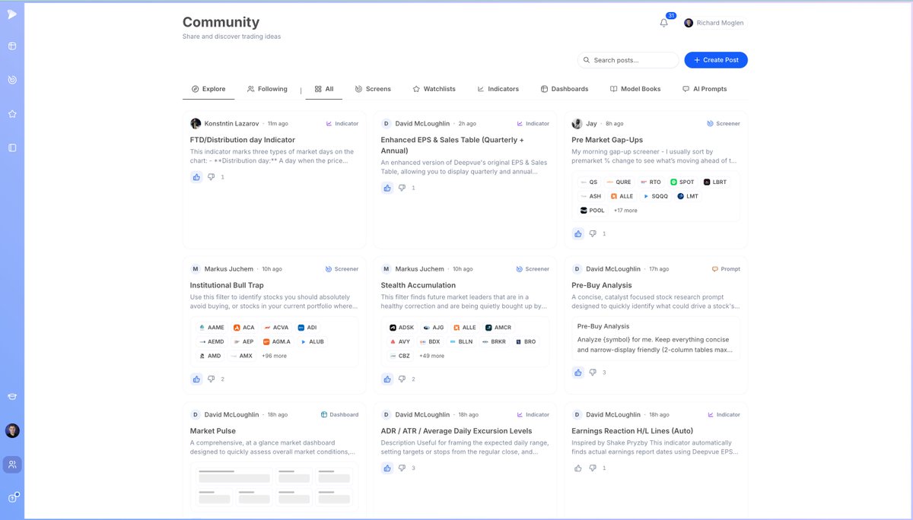Click the community people icon in sidebar
This screenshot has height=520, width=913.
(x=12, y=465)
